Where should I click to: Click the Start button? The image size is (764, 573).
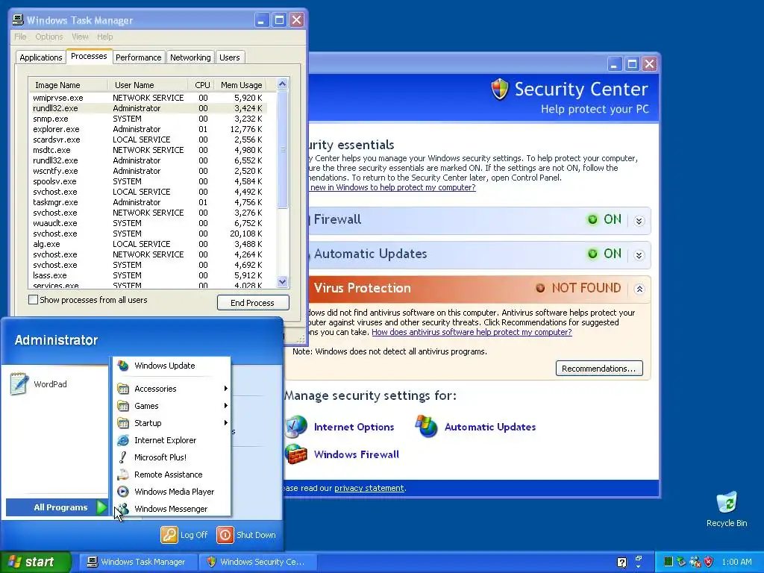coord(35,562)
